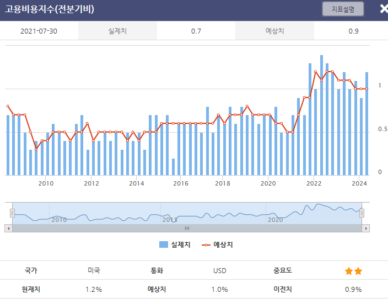
Task: Click the 2015 label in range navigator
Action: click(x=170, y=220)
